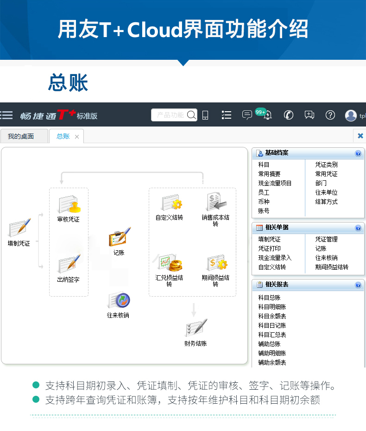Image resolution: width=366 pixels, height=431 pixels.
Task: Open 科目明细账 report
Action: pos(272,307)
